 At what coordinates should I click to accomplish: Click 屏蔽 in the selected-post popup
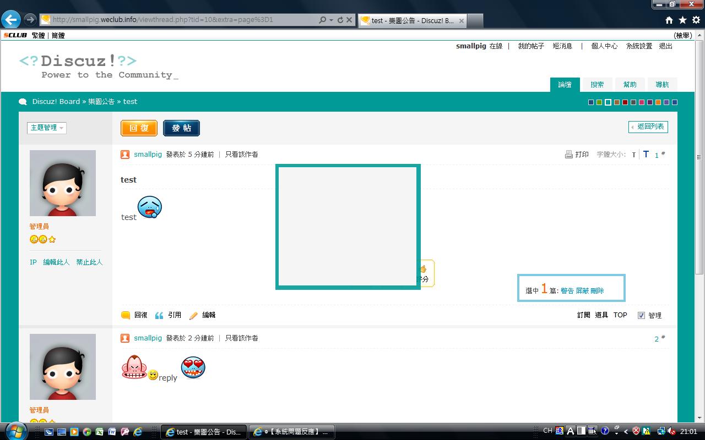582,290
